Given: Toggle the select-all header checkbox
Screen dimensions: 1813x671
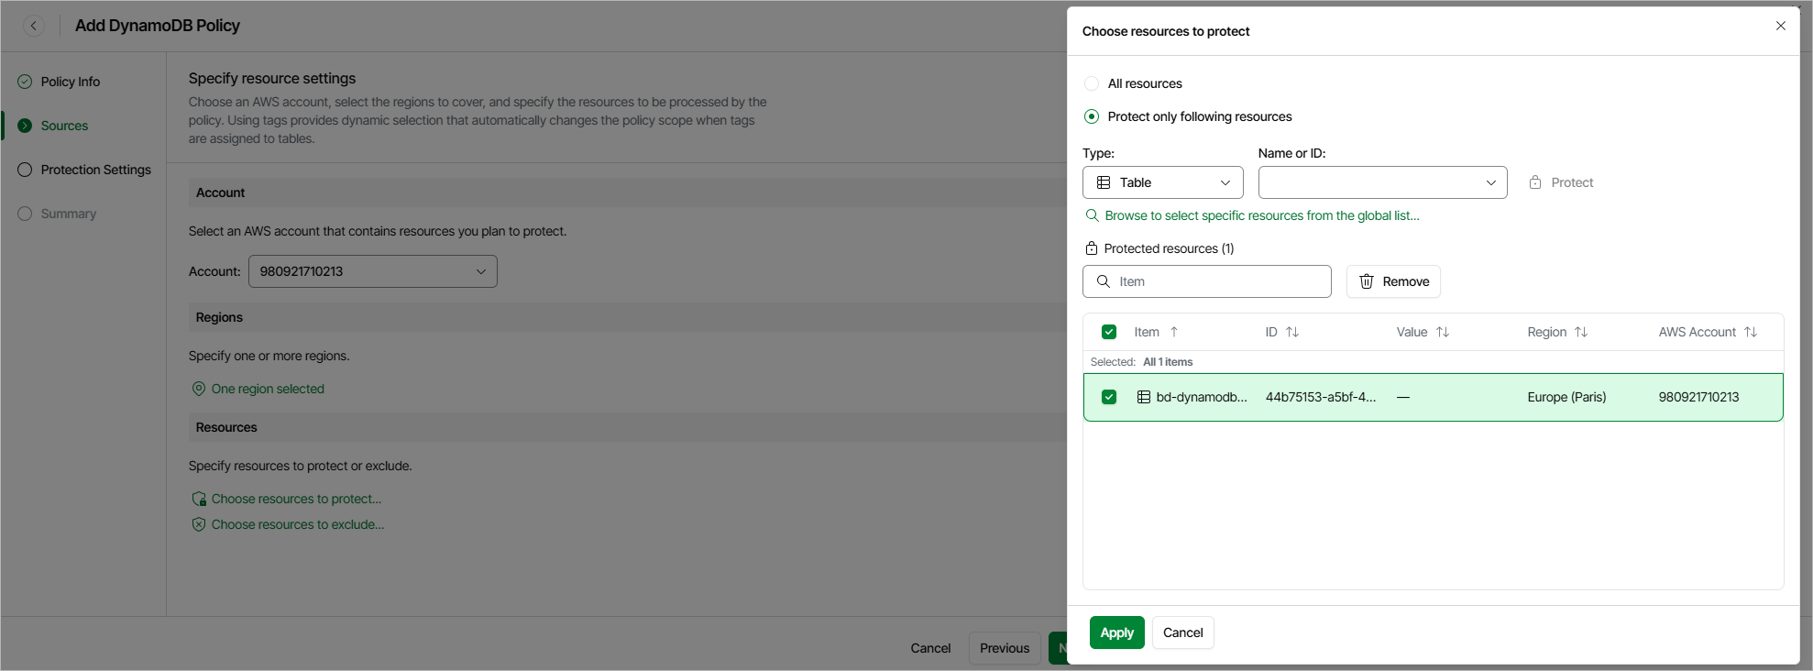Looking at the screenshot, I should [x=1109, y=332].
